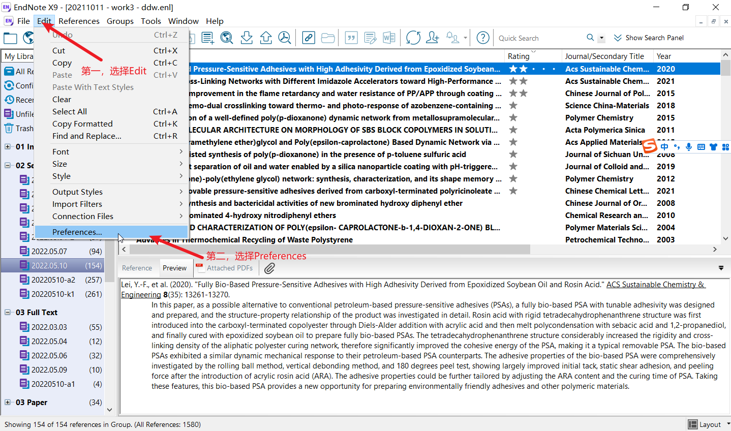Click the Share Library person-plus icon
731x431 pixels.
pos(433,38)
